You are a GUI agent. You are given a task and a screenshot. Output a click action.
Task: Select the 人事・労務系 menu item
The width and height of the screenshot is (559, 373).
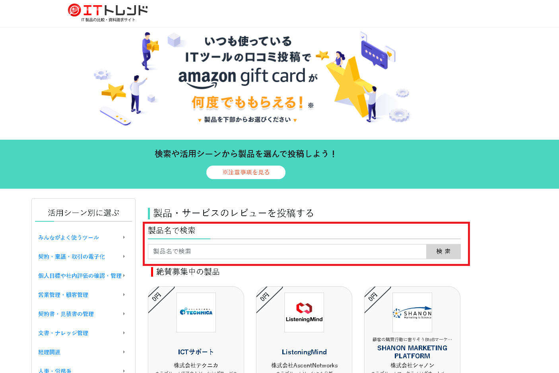55,371
